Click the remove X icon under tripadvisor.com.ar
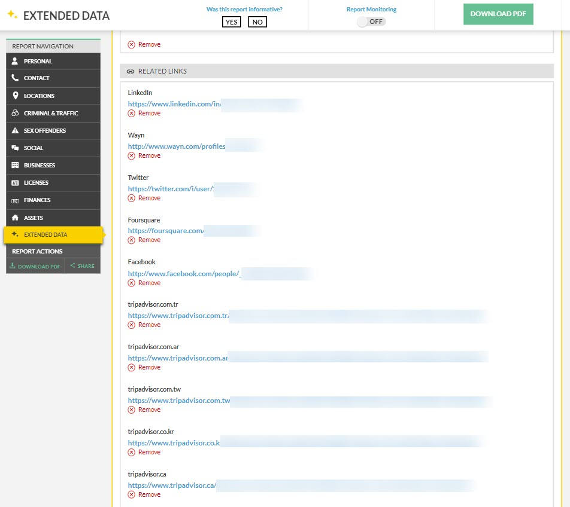Screen dimensions: 570x507 point(132,367)
